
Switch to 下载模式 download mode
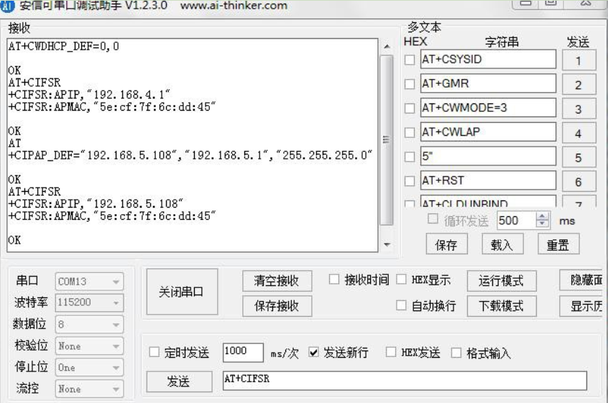point(501,306)
